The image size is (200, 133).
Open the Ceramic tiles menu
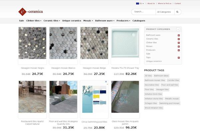pos(52,21)
